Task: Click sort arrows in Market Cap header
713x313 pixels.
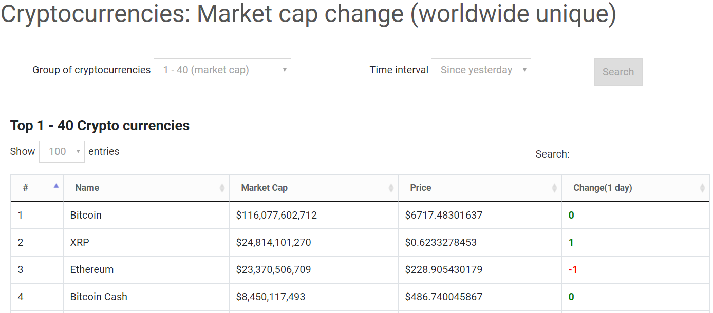Action: (x=391, y=188)
